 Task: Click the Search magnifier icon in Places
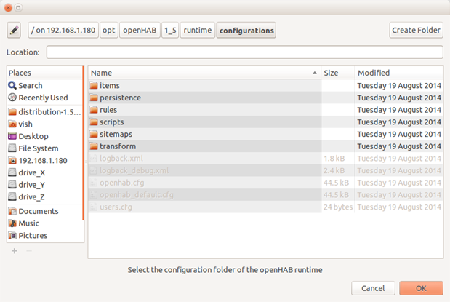click(12, 85)
